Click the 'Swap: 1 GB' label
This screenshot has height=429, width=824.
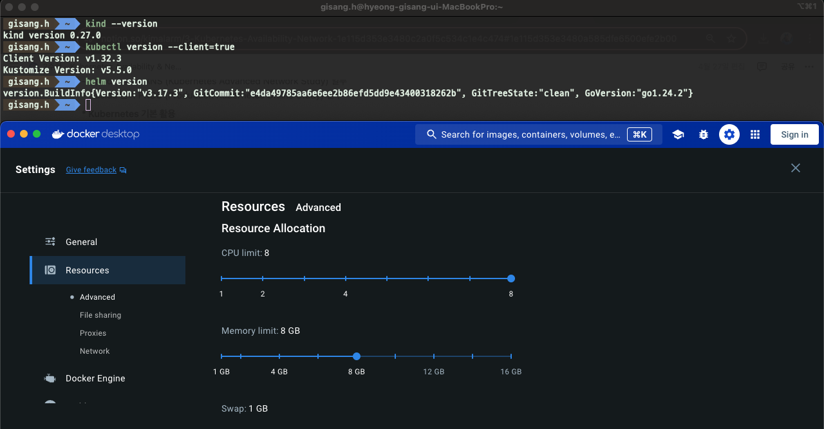[x=245, y=408]
